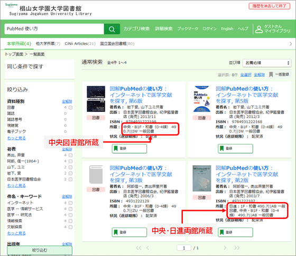Expand more material types with もっと見る
The height and width of the screenshot is (256, 296).
click(16, 138)
